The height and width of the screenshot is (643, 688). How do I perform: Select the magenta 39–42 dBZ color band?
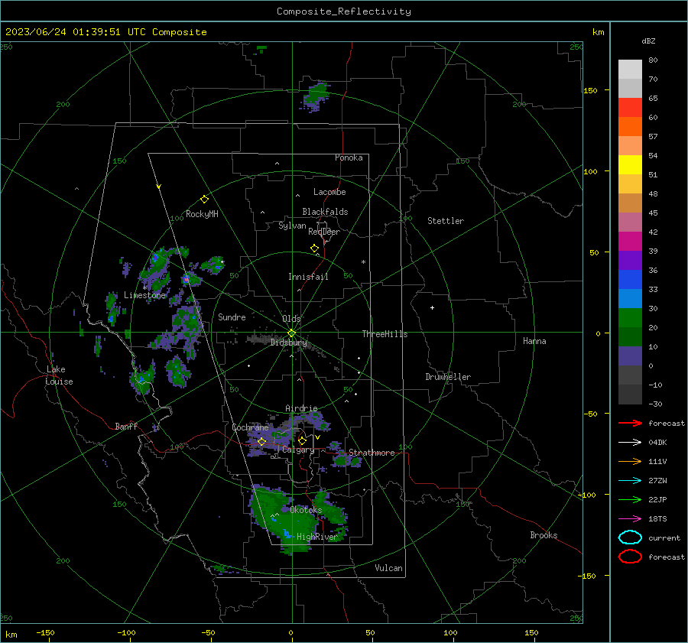(630, 242)
